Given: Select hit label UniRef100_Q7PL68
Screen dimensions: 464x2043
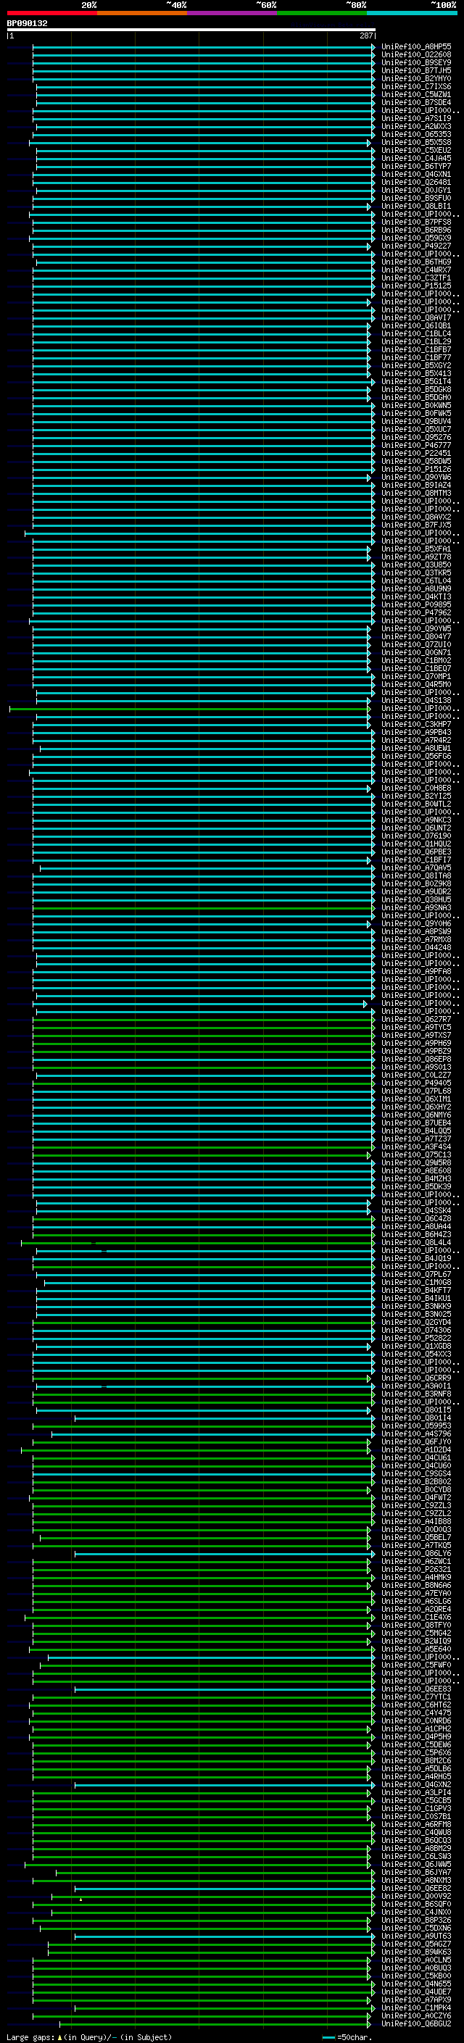Looking at the screenshot, I should click(x=416, y=1091).
